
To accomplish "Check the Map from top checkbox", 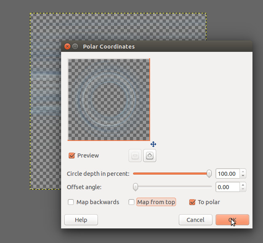I will (131, 202).
